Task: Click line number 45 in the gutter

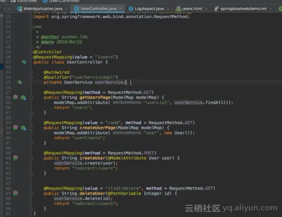Action: pos(8,183)
